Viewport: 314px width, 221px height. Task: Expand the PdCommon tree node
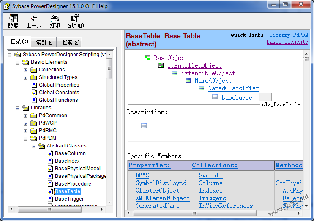pos(25,116)
